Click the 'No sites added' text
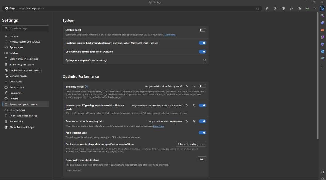 point(74,171)
